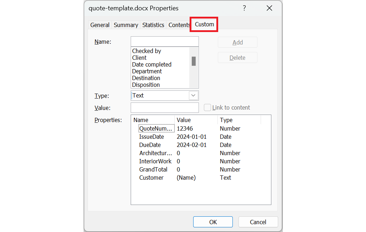Image resolution: width=366 pixels, height=232 pixels.
Task: Enable the Link to content checkbox
Action: 207,107
